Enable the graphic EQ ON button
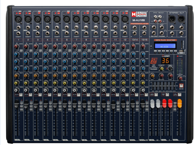Image resolution: width=195 pixels, height=145 pixels. pos(181,86)
